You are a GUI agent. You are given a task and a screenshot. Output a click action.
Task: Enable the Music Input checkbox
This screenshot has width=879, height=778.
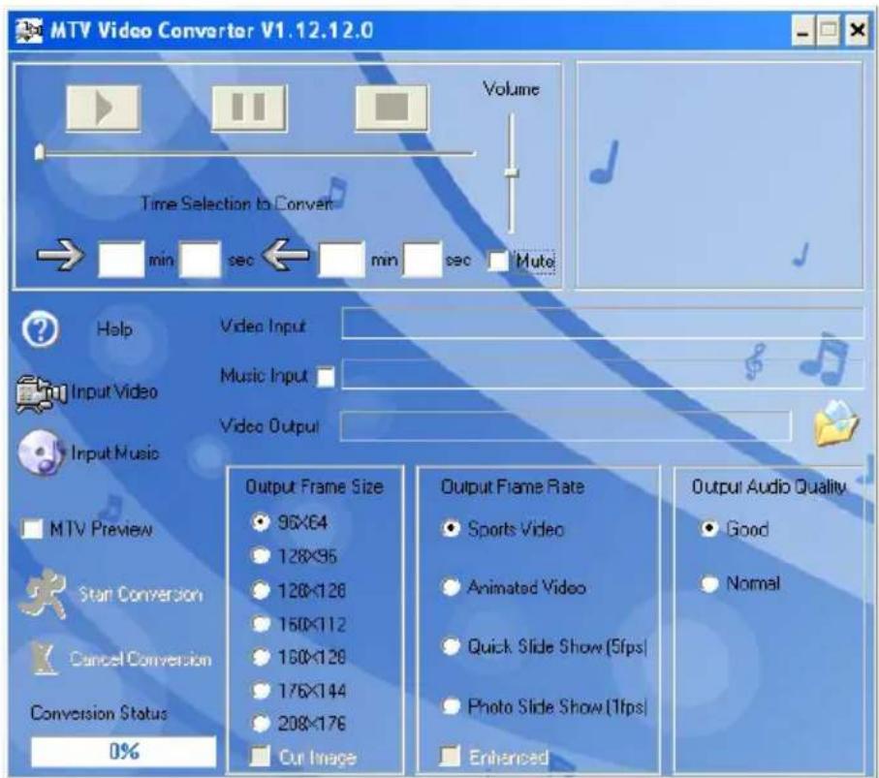click(x=326, y=377)
